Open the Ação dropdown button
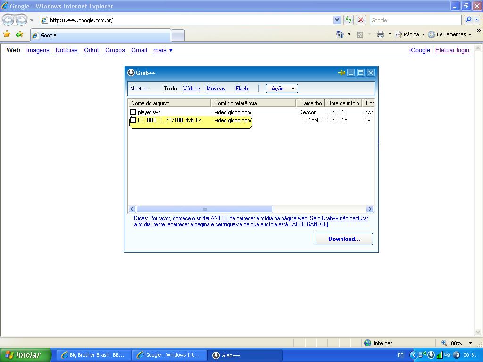This screenshot has height=362, width=483. pyautogui.click(x=282, y=89)
